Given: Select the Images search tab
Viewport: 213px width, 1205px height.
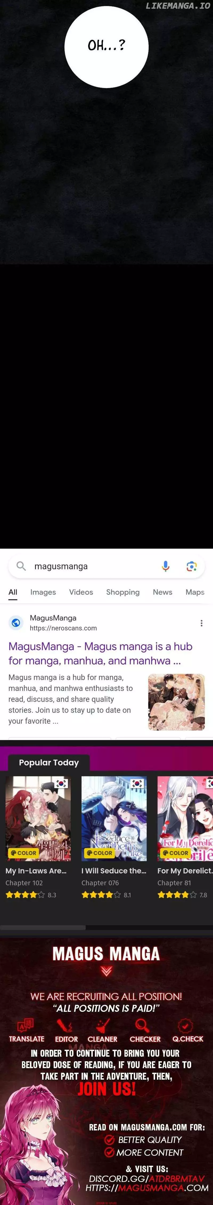Looking at the screenshot, I should (x=43, y=592).
